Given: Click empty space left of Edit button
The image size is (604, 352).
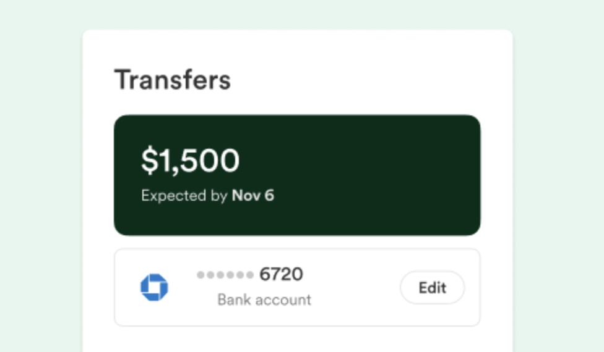Looking at the screenshot, I should tap(359, 287).
